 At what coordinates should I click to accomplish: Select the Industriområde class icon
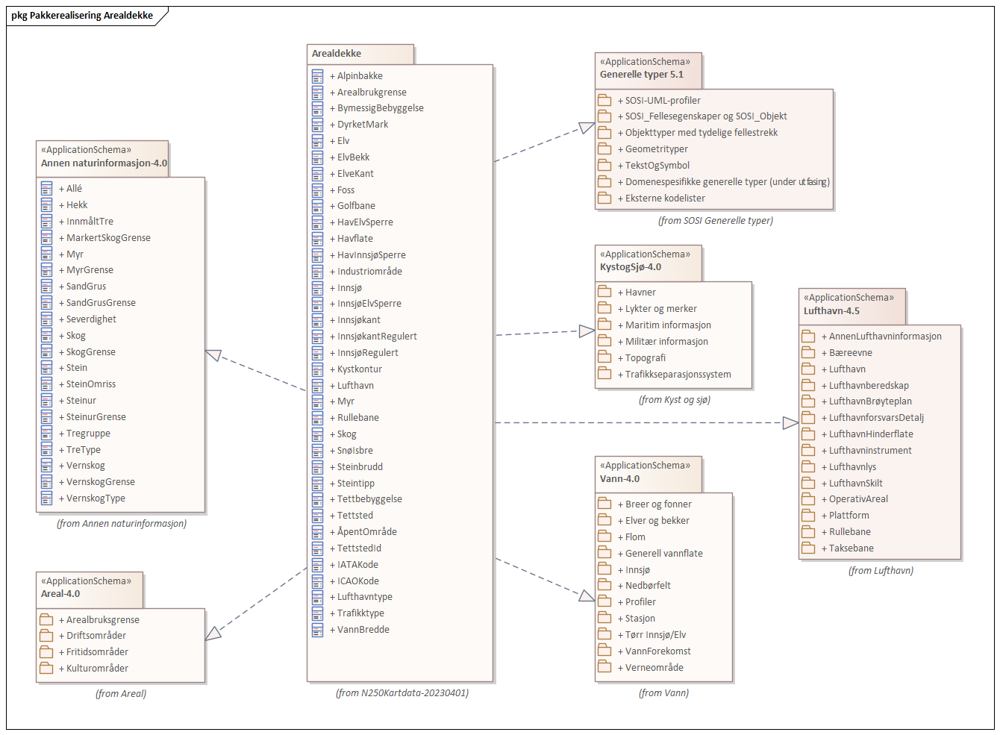pos(317,272)
